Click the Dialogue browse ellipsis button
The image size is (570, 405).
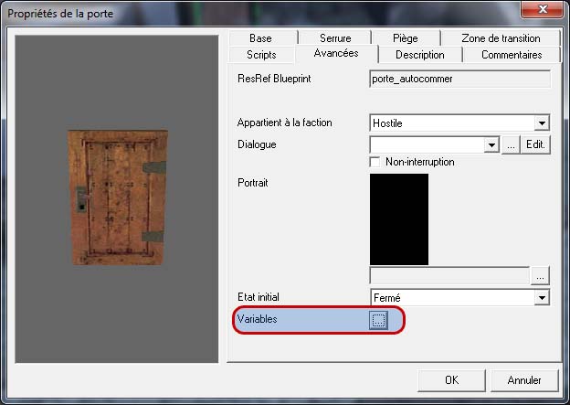(x=512, y=144)
